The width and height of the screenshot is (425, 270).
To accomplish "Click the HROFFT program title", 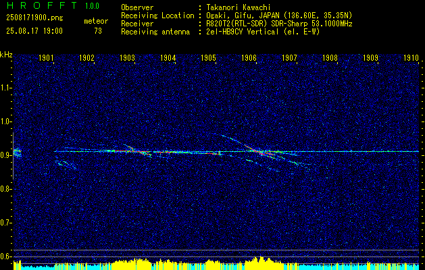I will 41,5.
